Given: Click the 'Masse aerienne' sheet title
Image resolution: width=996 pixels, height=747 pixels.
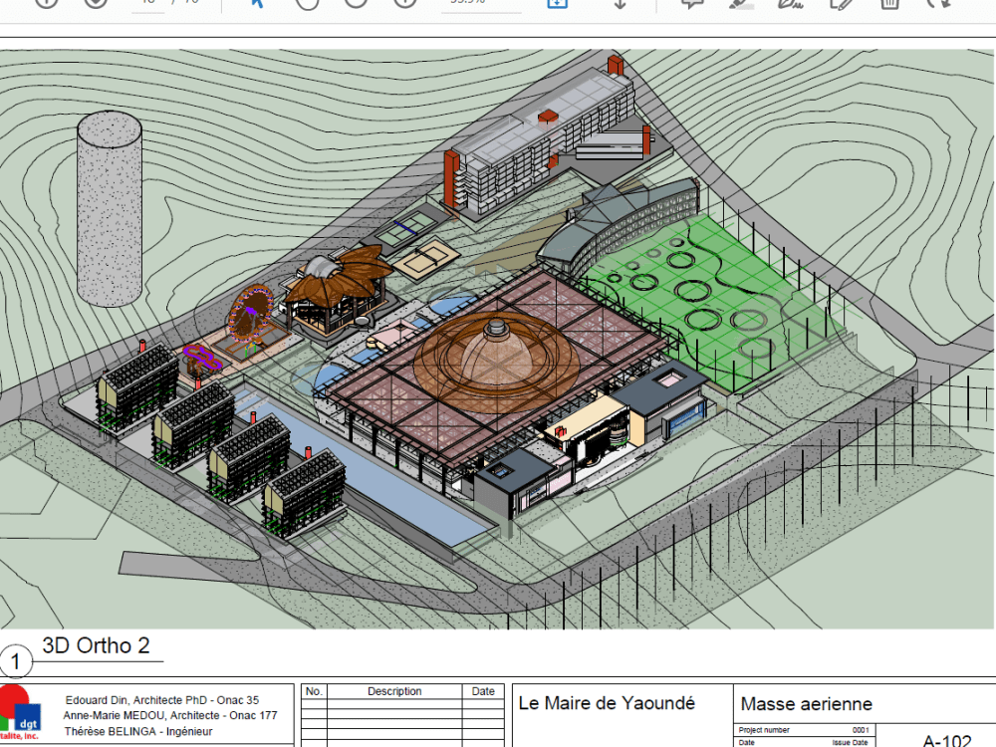Looking at the screenshot, I should pyautogui.click(x=806, y=704).
